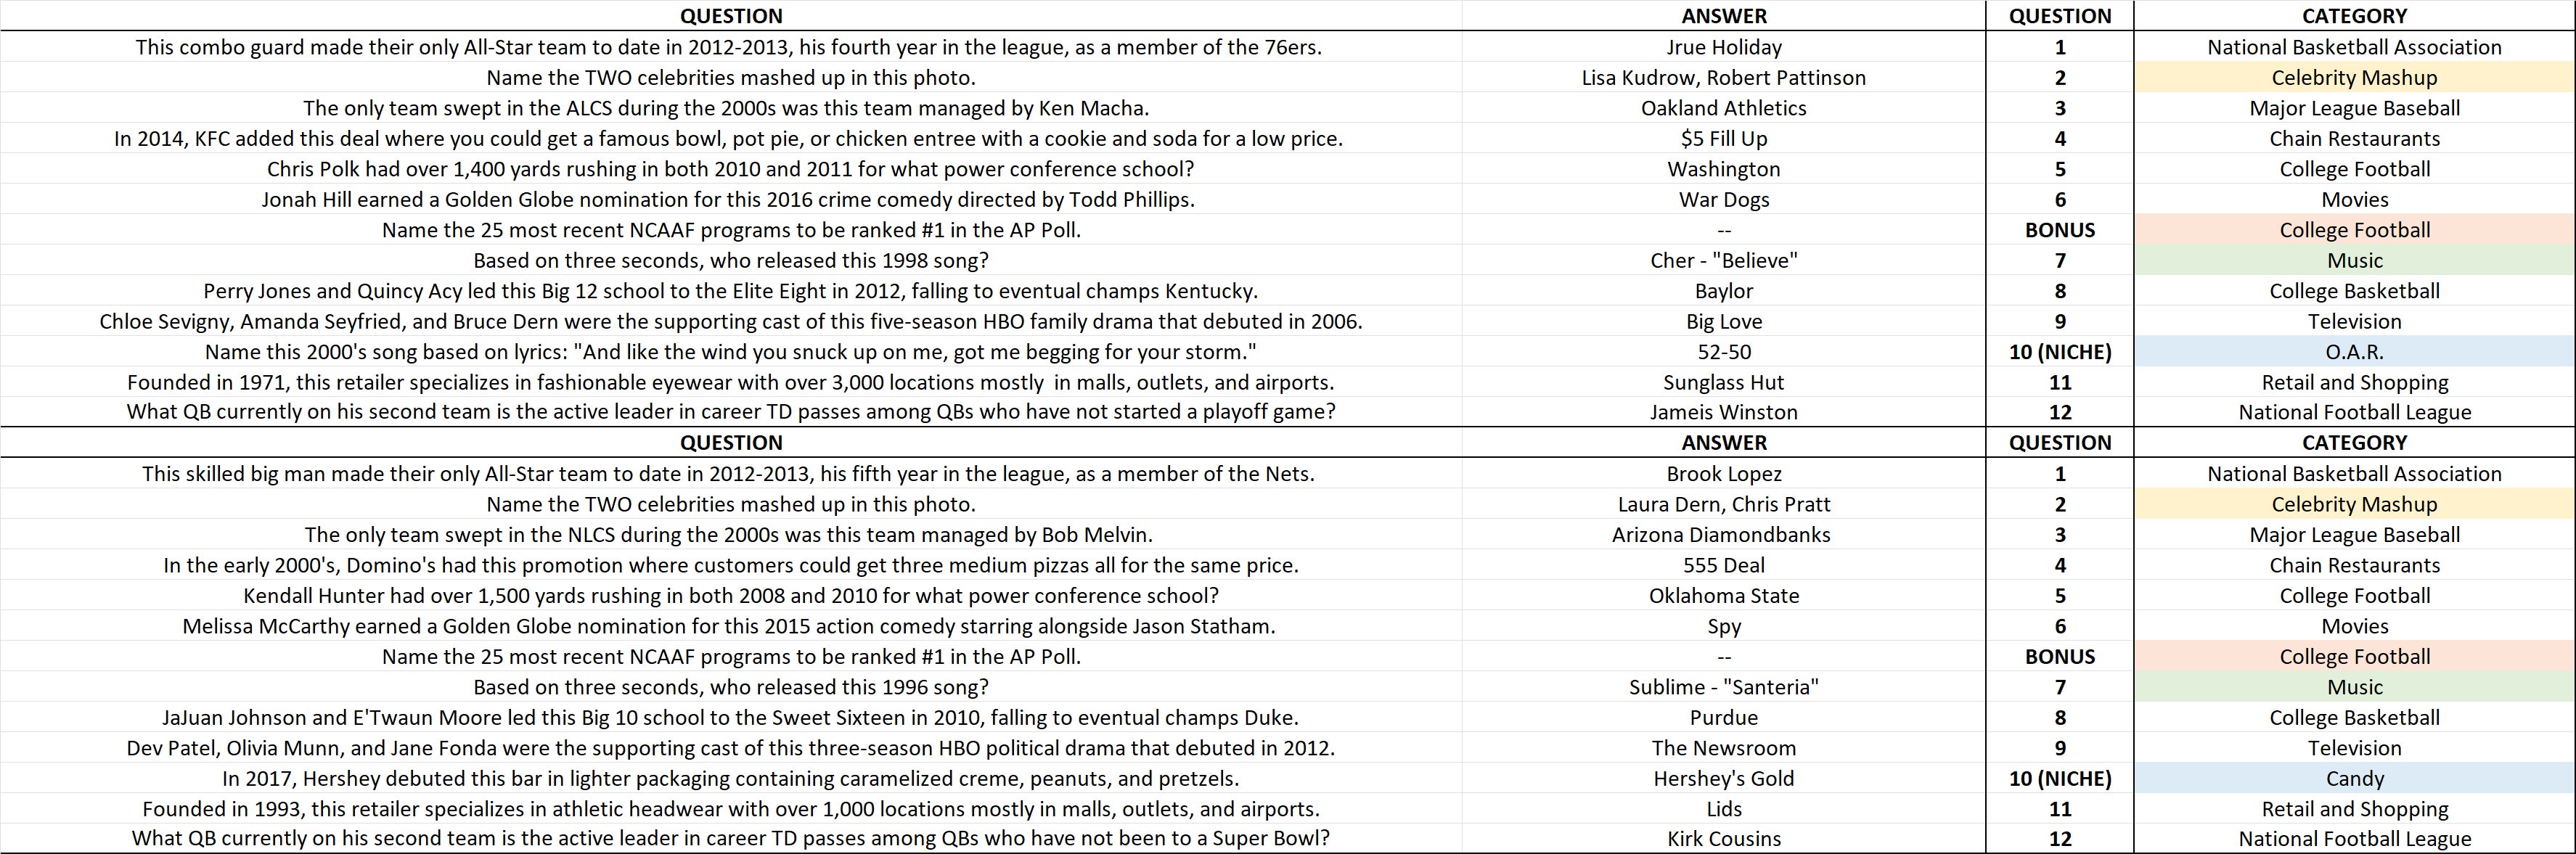Select the 'Hershey's Gold' answer cell

(1723, 778)
